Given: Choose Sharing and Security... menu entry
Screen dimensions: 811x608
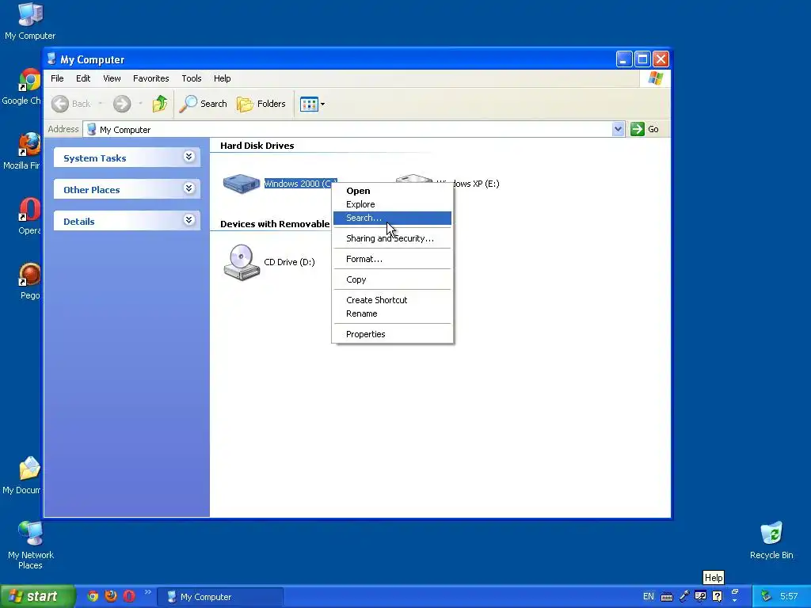Looking at the screenshot, I should 392,238.
